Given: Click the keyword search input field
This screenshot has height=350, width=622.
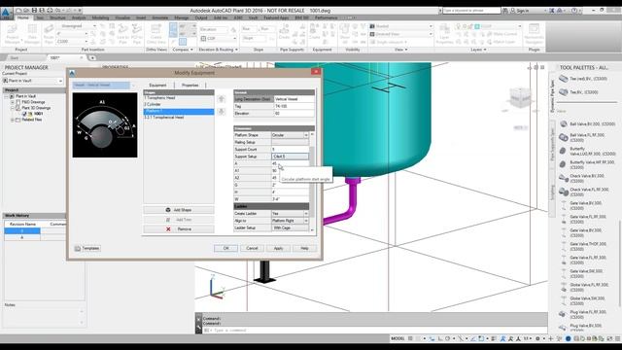Looking at the screenshot, I should pos(471,11).
